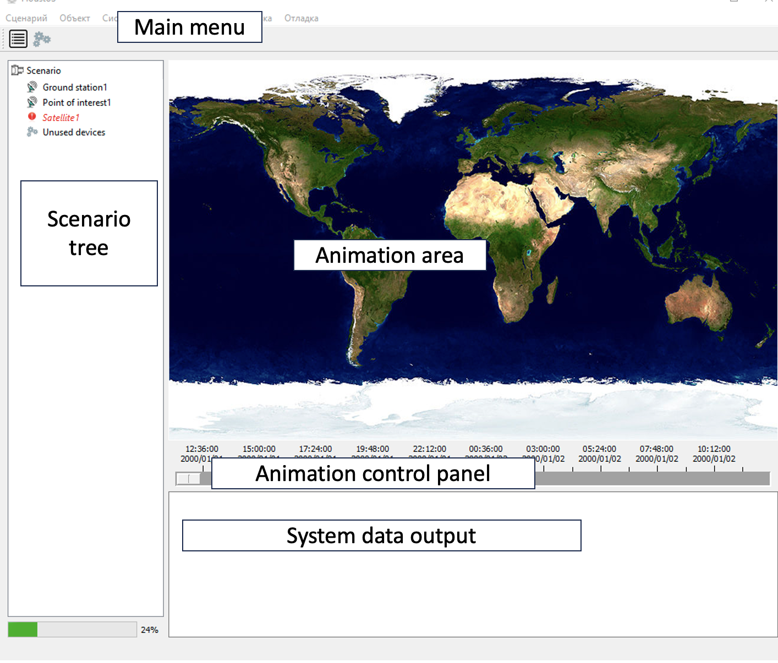Open the Объект menu
This screenshot has height=663, width=778.
75,18
